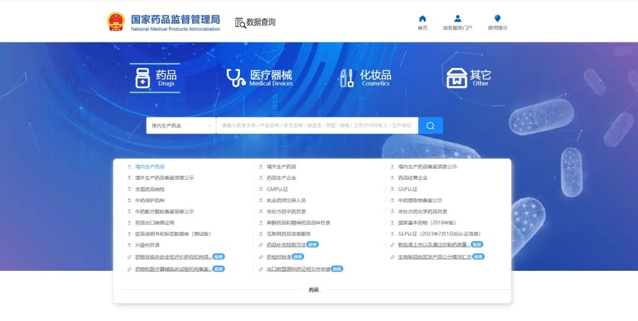The image size is (638, 321).
Task: Open 全国药品抽检 entry
Action: coord(149,189)
